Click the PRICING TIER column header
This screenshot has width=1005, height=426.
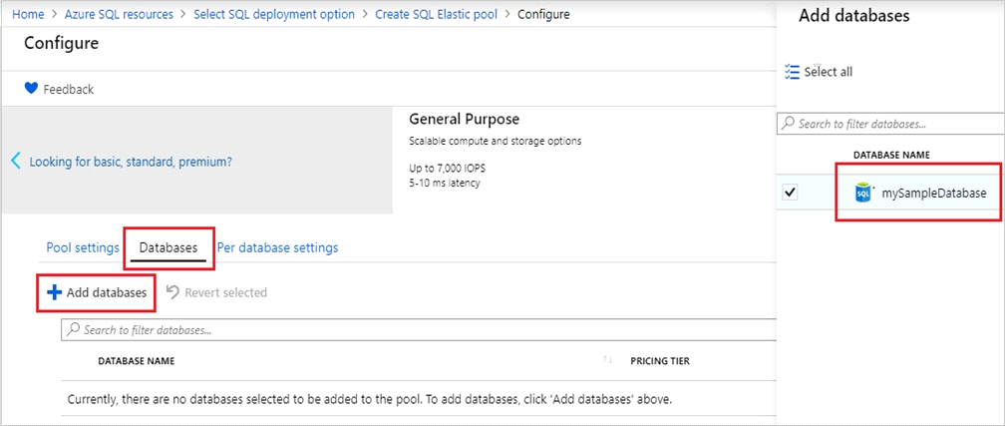coord(660,361)
